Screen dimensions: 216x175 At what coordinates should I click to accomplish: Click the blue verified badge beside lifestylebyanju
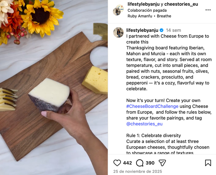pos(161,30)
